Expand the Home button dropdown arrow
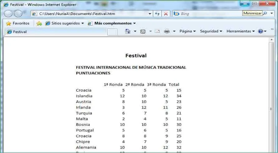Screen dimensions: 278x153 (135, 31)
